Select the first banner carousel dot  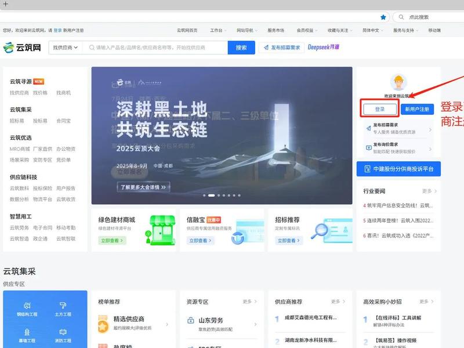tap(204, 195)
